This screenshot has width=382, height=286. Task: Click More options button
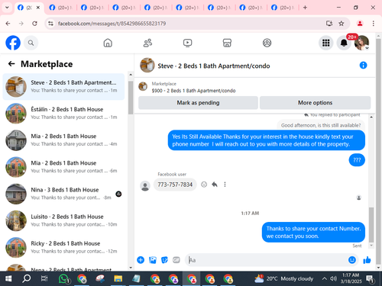click(x=315, y=103)
